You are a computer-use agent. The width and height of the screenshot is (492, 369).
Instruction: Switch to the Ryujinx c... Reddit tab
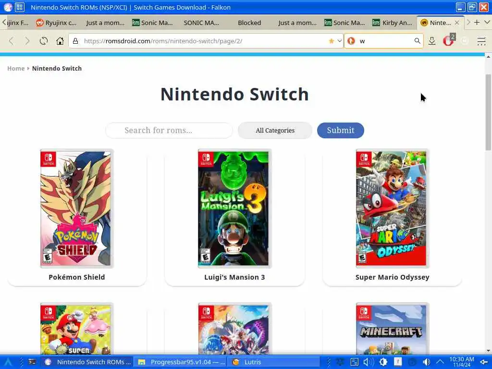[x=56, y=23]
